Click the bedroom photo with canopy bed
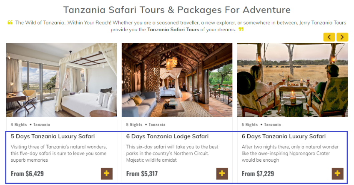The image size is (354, 185). (x=61, y=80)
